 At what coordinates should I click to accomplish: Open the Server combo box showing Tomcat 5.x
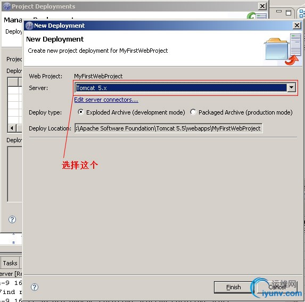tap(185, 88)
